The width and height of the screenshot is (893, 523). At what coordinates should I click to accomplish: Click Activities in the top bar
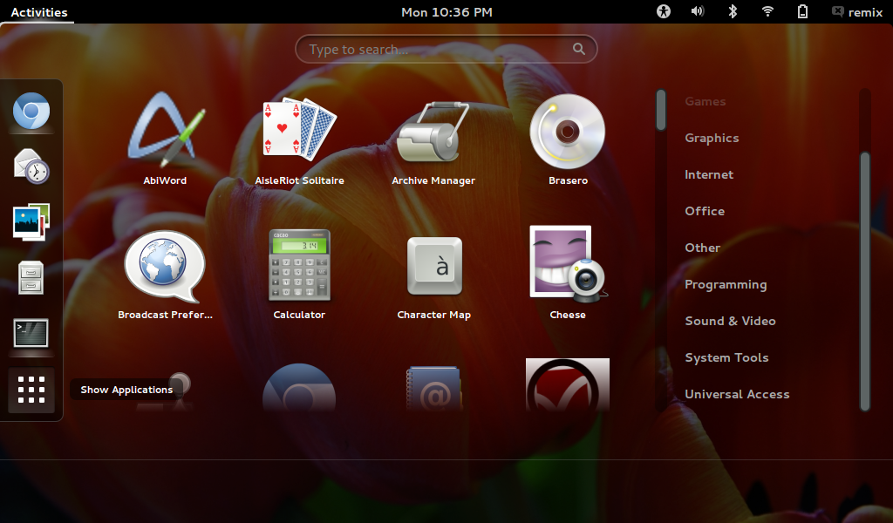tap(37, 12)
